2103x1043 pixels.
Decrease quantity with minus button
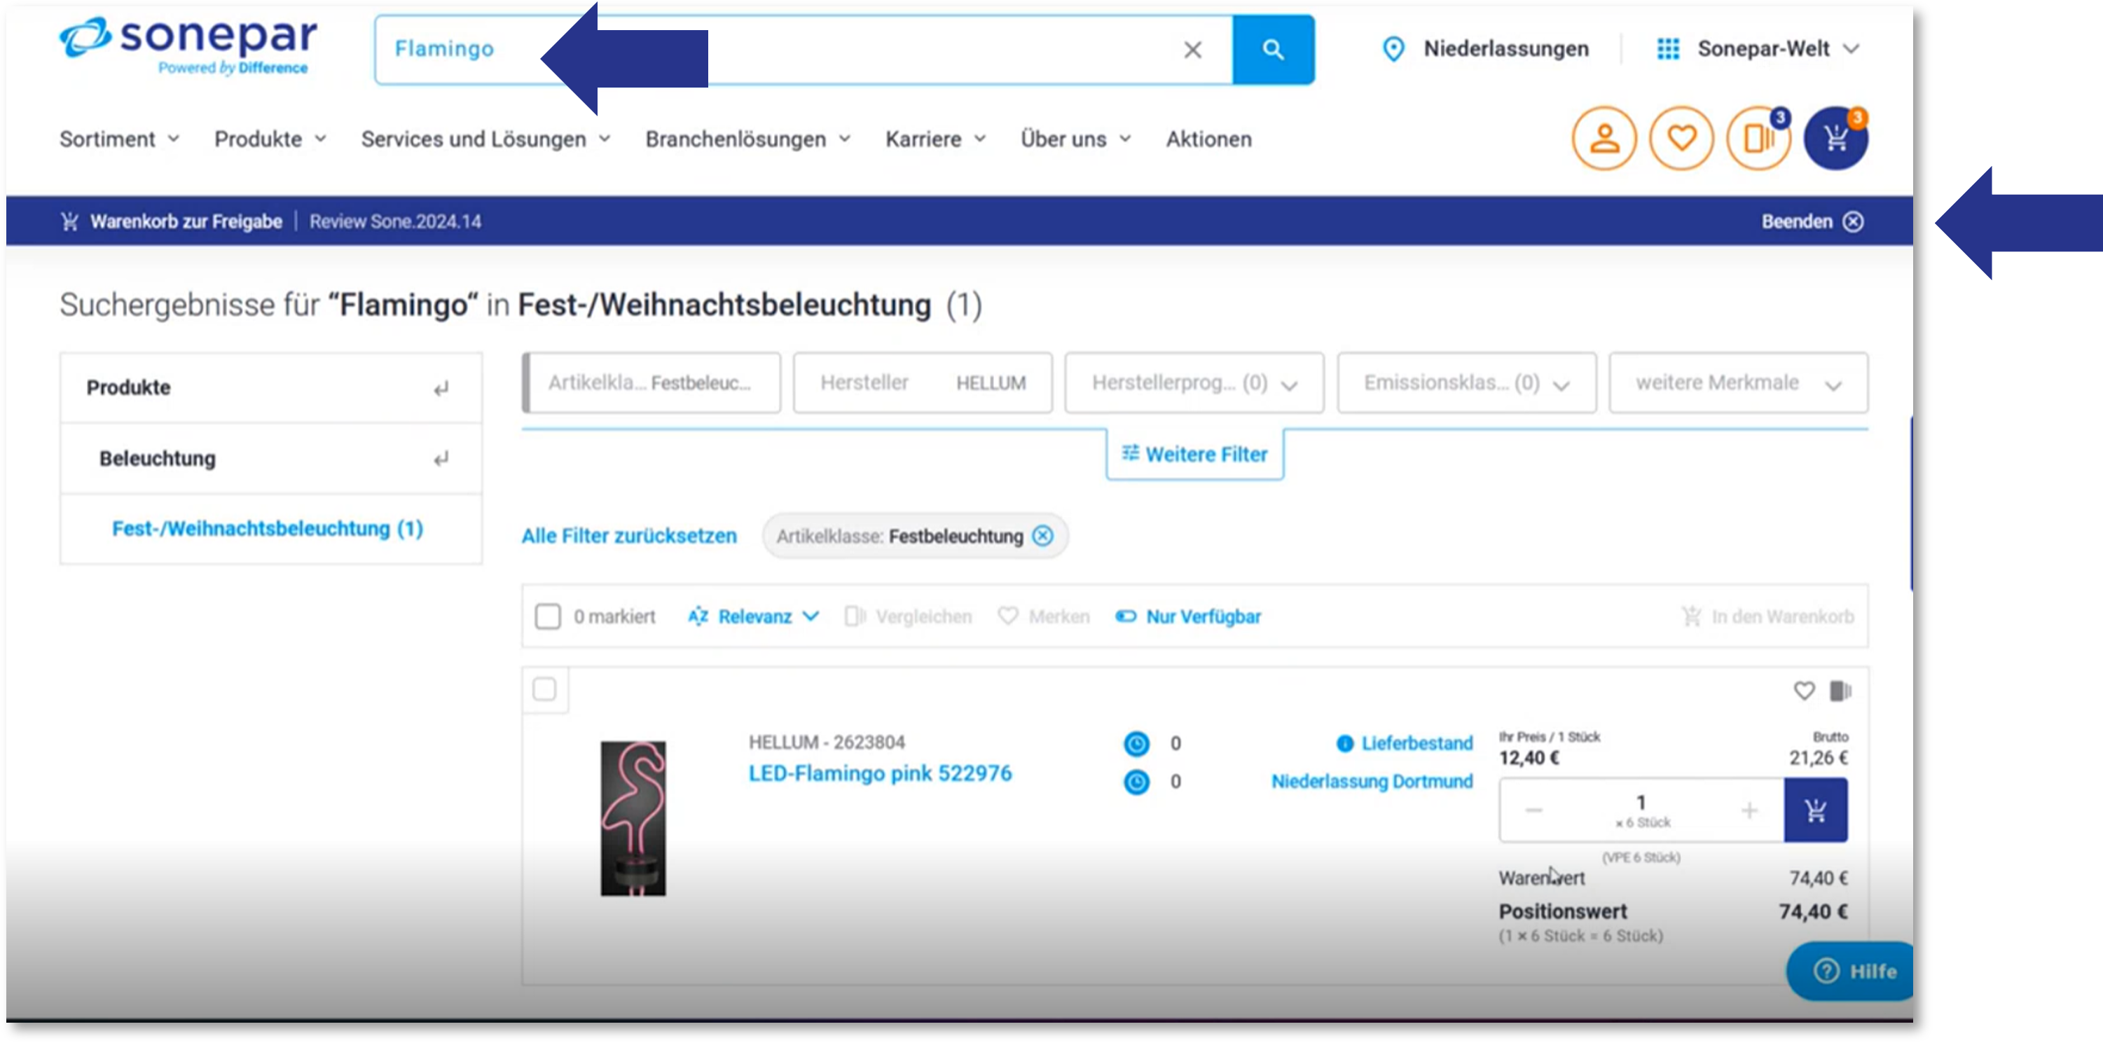coord(1533,810)
